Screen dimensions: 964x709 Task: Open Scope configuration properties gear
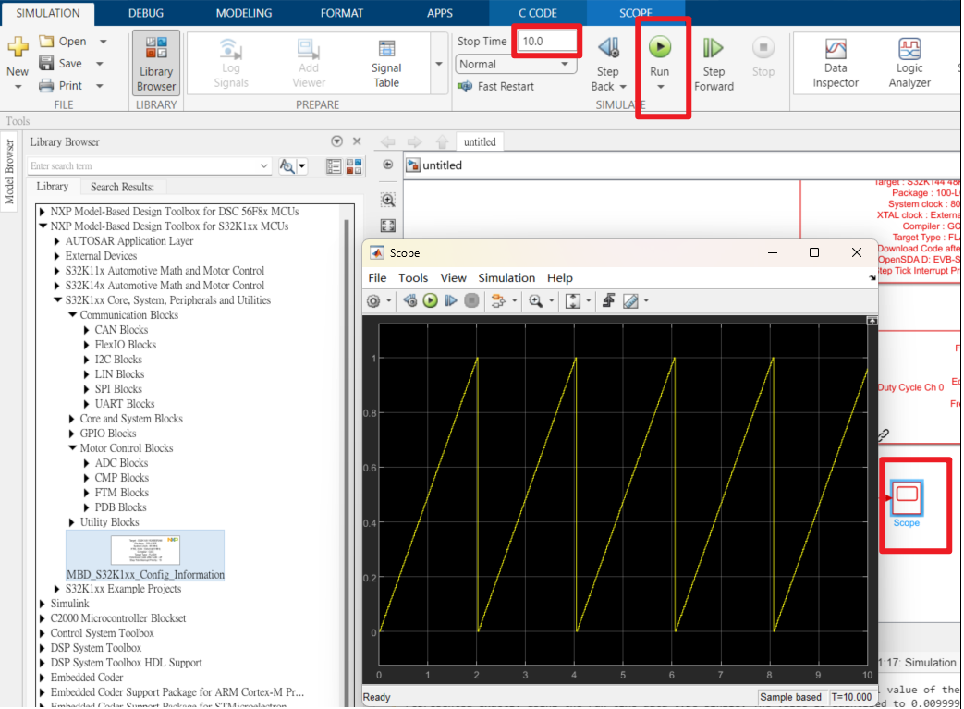373,301
